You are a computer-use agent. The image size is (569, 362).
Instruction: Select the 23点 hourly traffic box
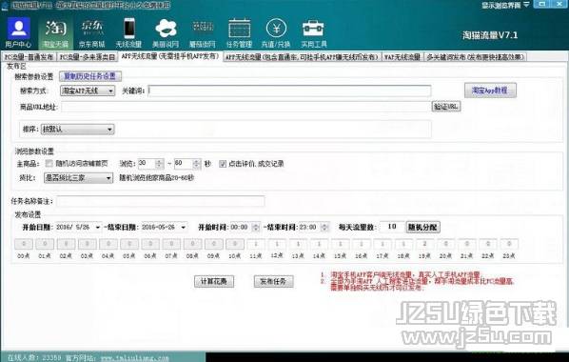509,244
